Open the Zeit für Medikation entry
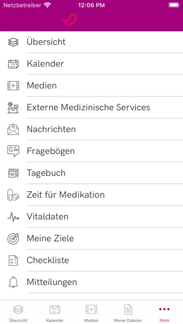 (91, 195)
